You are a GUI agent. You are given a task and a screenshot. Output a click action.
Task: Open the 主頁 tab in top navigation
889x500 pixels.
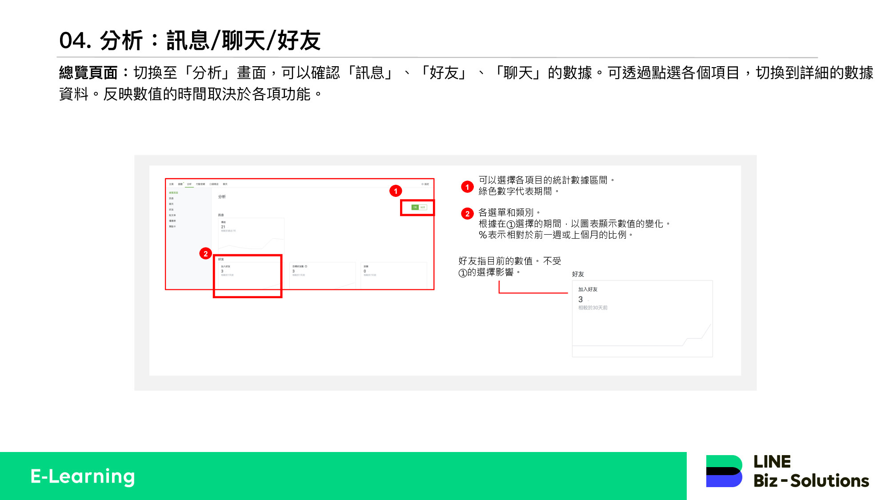coord(171,184)
